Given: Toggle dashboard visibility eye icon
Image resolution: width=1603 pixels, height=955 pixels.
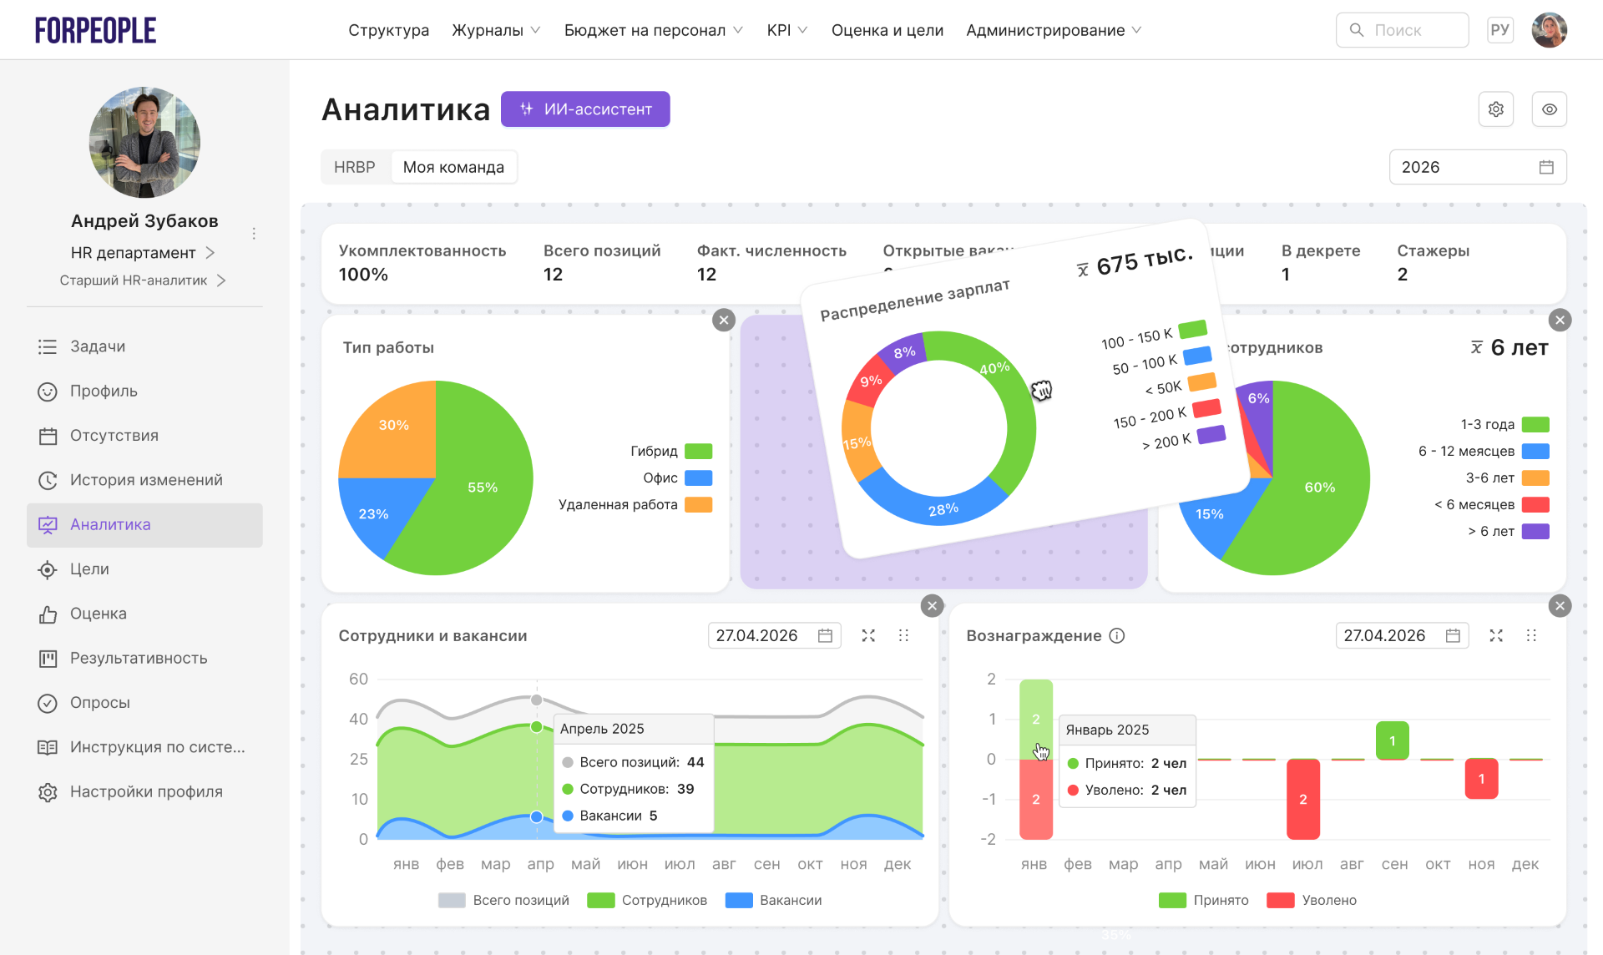Looking at the screenshot, I should pyautogui.click(x=1549, y=109).
